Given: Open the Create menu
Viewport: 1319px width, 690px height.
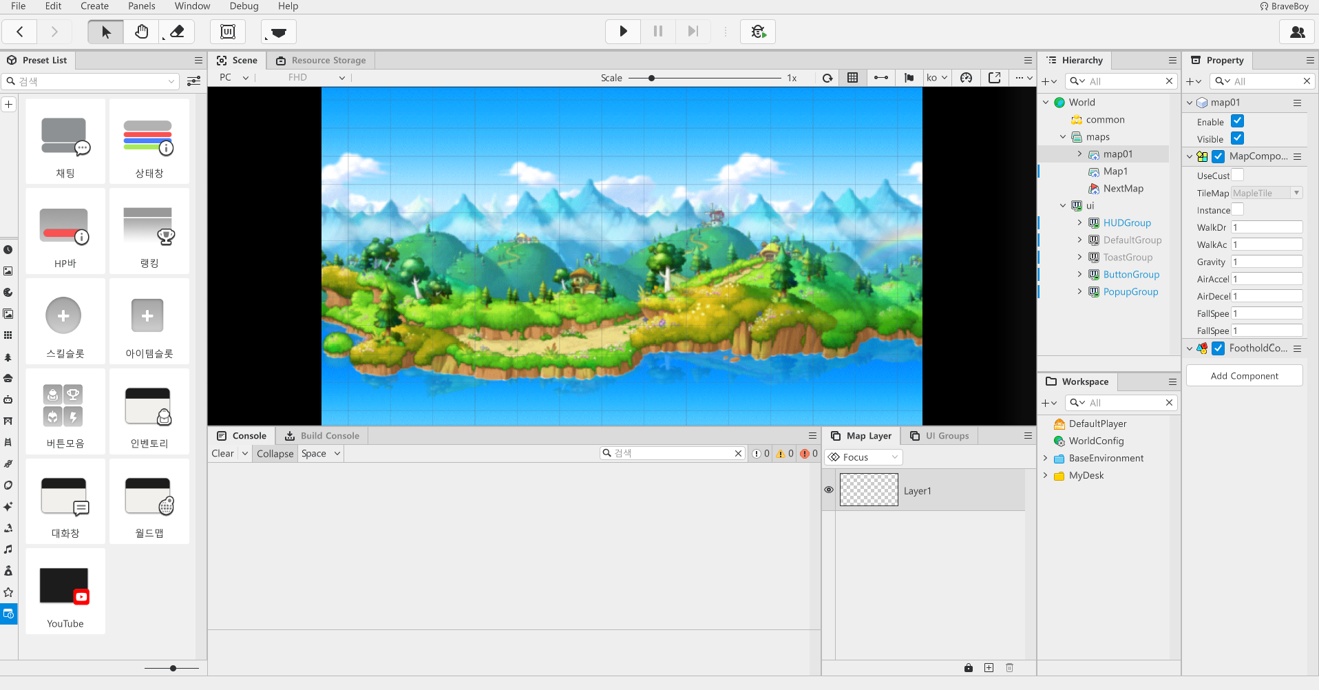Looking at the screenshot, I should pos(94,6).
